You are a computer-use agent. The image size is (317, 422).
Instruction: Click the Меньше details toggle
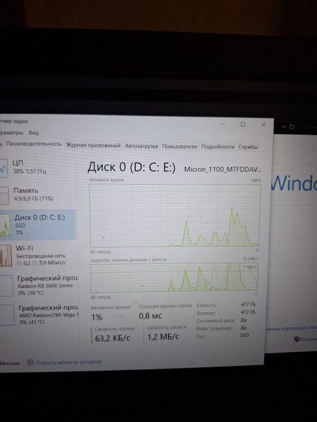point(10,363)
